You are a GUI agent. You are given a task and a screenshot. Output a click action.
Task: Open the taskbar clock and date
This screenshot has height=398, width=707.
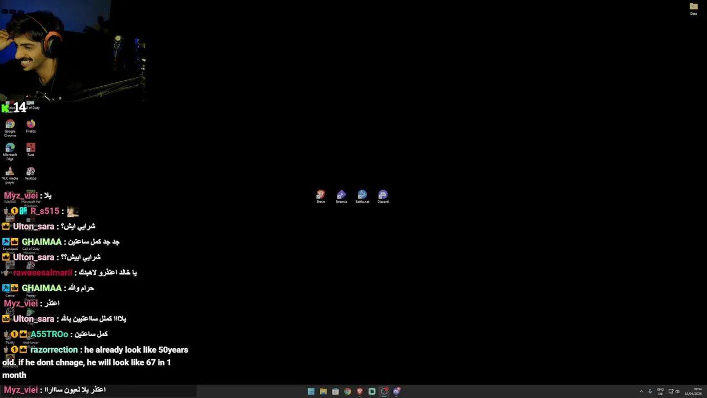coord(693,391)
